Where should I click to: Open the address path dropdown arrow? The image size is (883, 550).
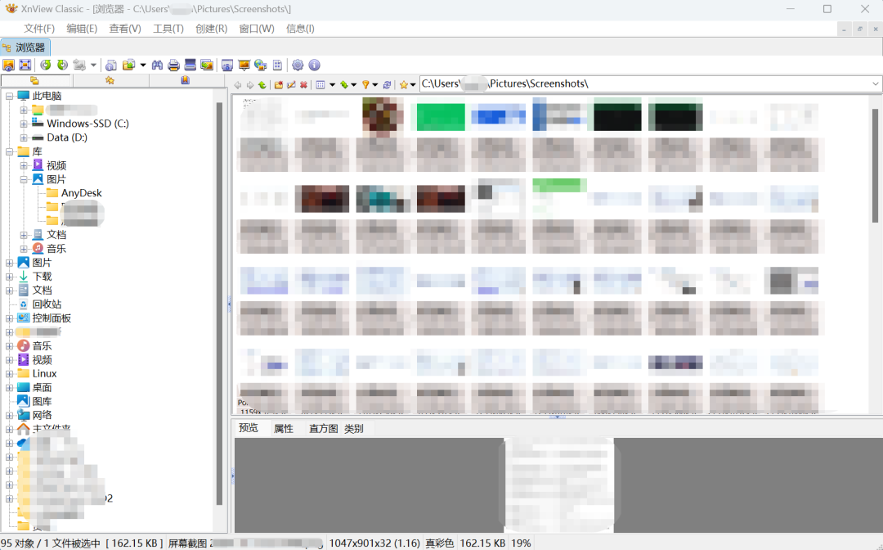pos(876,83)
